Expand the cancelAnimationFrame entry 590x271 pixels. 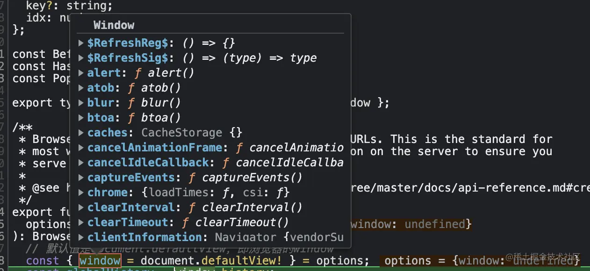pyautogui.click(x=82, y=148)
